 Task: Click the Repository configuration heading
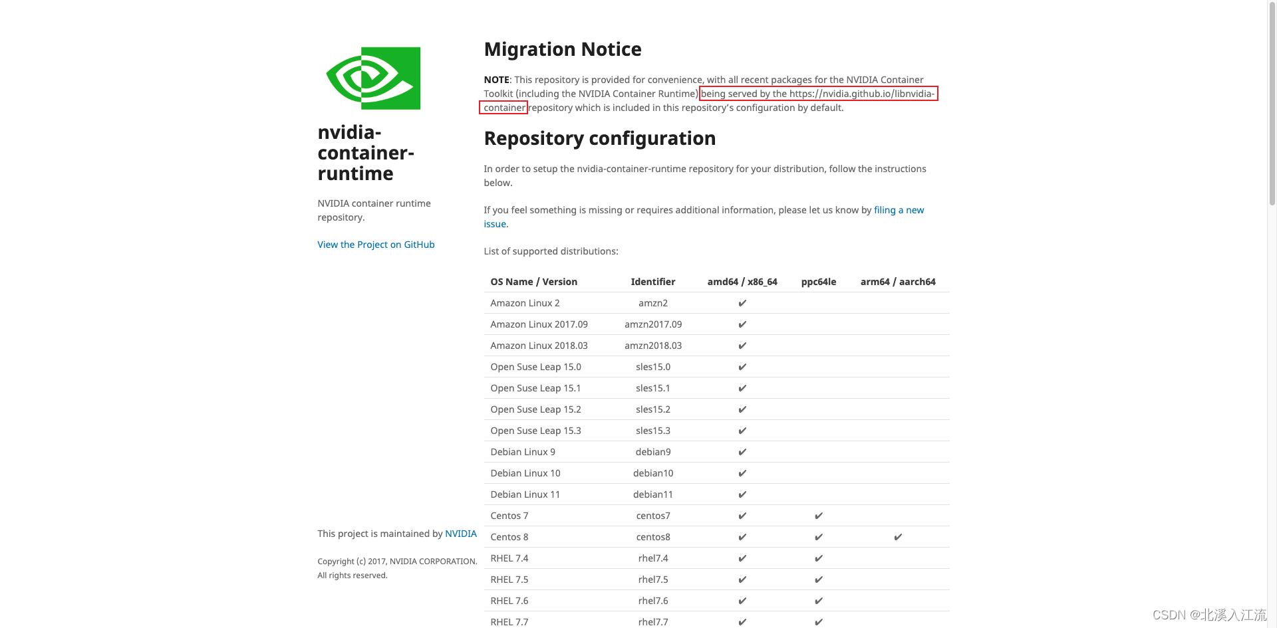tap(600, 138)
